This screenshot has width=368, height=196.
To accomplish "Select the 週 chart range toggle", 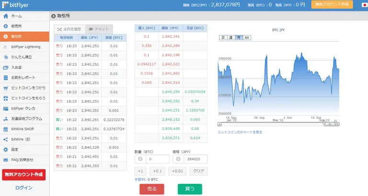I will click(x=230, y=37).
